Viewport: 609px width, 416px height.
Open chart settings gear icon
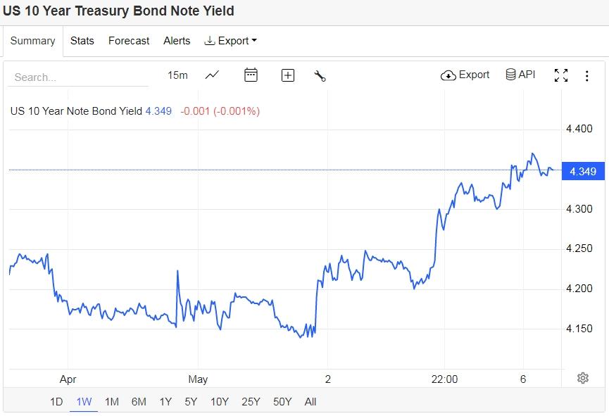tap(583, 378)
